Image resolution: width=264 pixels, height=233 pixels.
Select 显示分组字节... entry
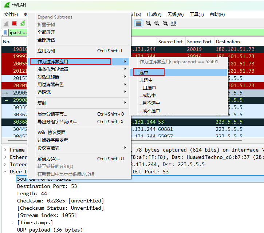[x=79, y=114]
